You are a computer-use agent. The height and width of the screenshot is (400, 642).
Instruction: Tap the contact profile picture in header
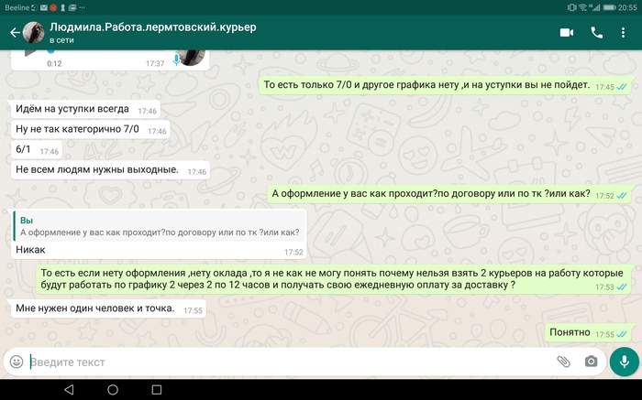coord(34,32)
